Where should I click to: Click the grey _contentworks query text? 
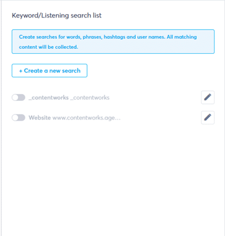coord(90,98)
